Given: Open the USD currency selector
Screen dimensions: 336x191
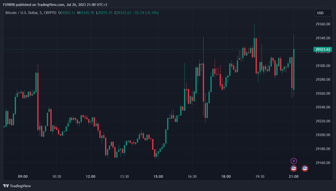Looking at the screenshot, I should (323, 13).
